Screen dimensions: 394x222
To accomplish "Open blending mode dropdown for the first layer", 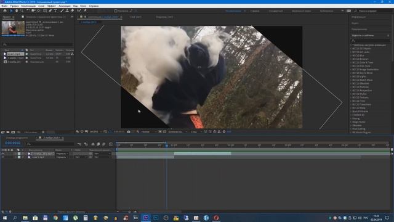I will click(62, 154).
